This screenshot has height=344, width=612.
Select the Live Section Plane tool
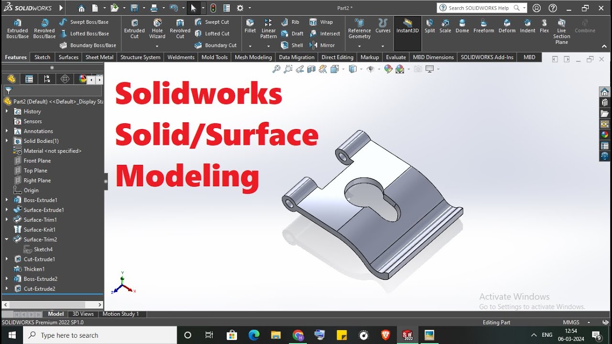click(x=562, y=32)
